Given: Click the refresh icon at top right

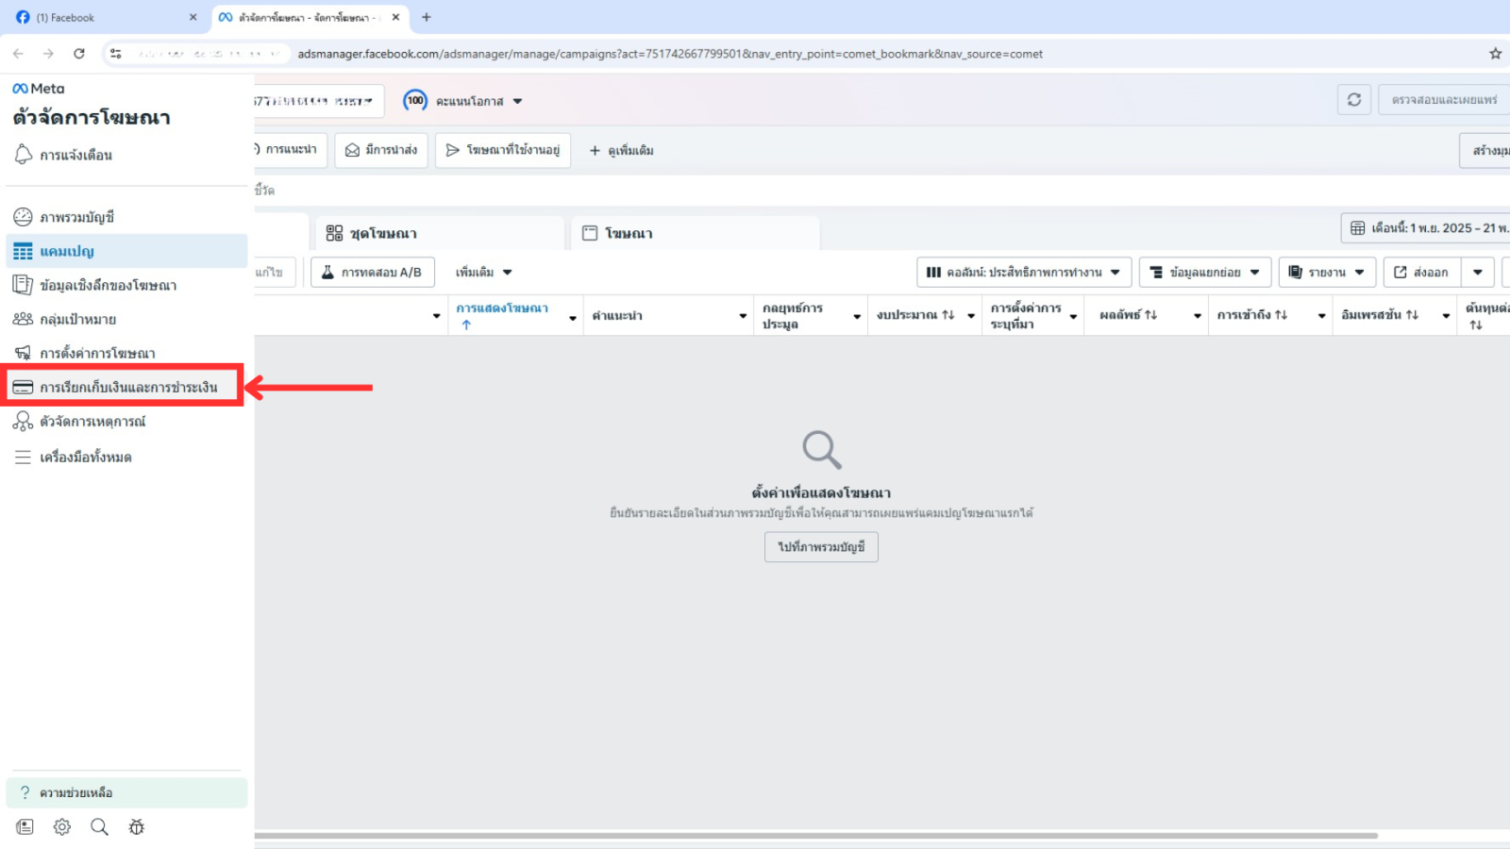Looking at the screenshot, I should (x=1354, y=100).
